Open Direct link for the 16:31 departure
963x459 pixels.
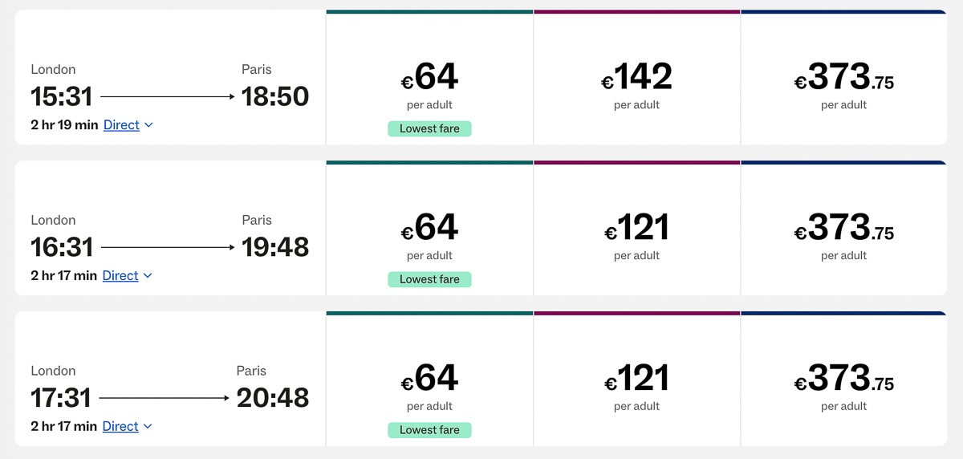tap(121, 276)
